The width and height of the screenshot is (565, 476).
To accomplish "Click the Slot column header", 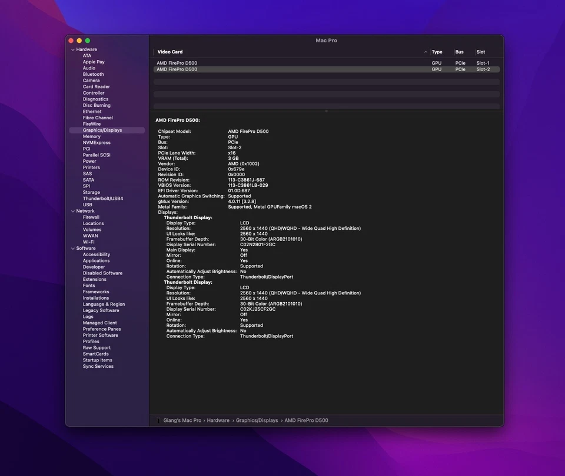I will (481, 52).
